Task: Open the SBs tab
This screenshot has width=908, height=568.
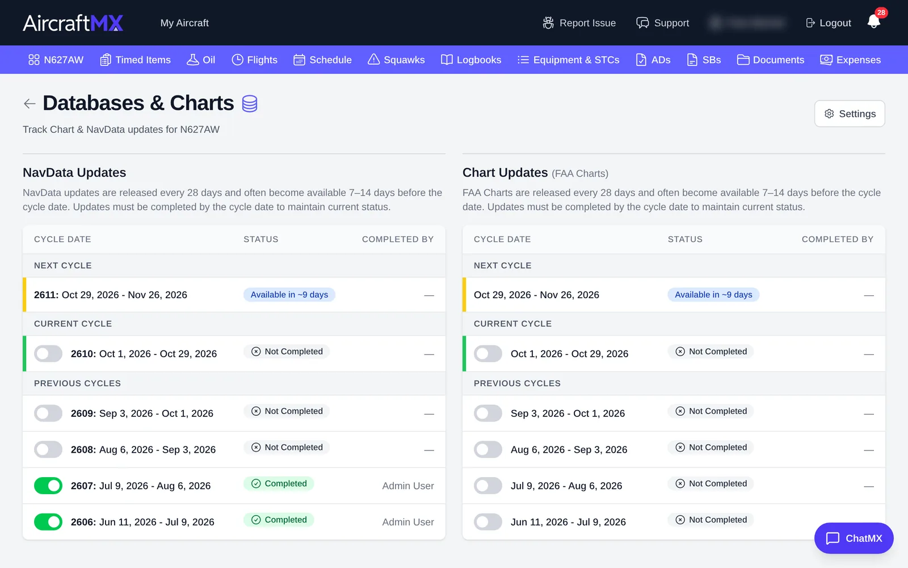Action: click(x=704, y=60)
